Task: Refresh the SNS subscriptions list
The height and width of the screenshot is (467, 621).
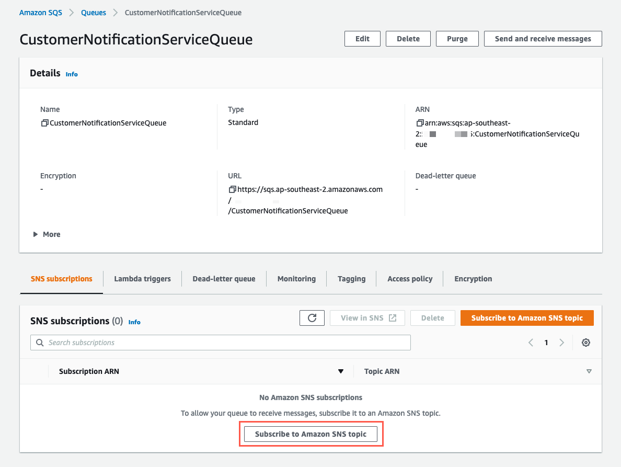Action: pos(312,318)
